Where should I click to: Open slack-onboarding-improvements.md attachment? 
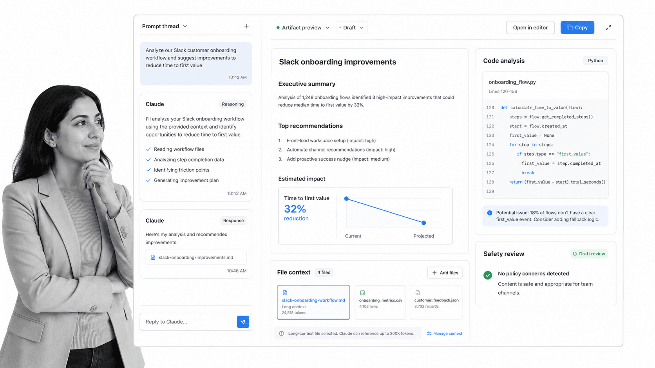click(x=196, y=257)
